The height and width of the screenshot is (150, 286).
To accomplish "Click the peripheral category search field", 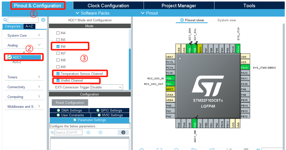I will (x=23, y=20).
